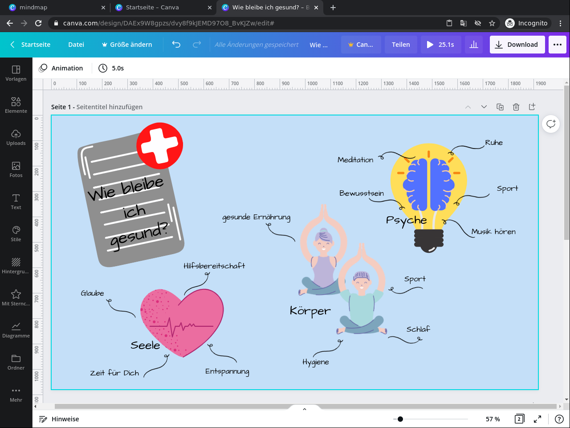This screenshot has height=428, width=570.
Task: Select the 'Körper' text on canvas
Action: (310, 311)
